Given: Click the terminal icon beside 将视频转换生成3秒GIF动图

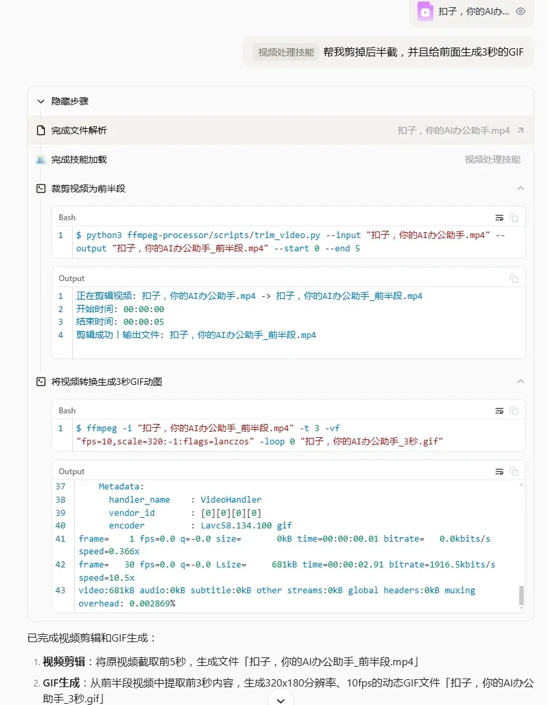Looking at the screenshot, I should pos(41,382).
